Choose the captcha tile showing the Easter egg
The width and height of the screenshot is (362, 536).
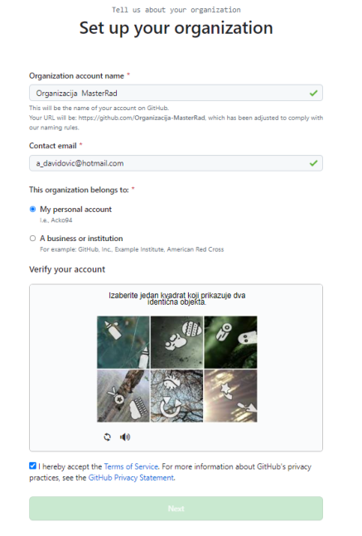point(176,342)
